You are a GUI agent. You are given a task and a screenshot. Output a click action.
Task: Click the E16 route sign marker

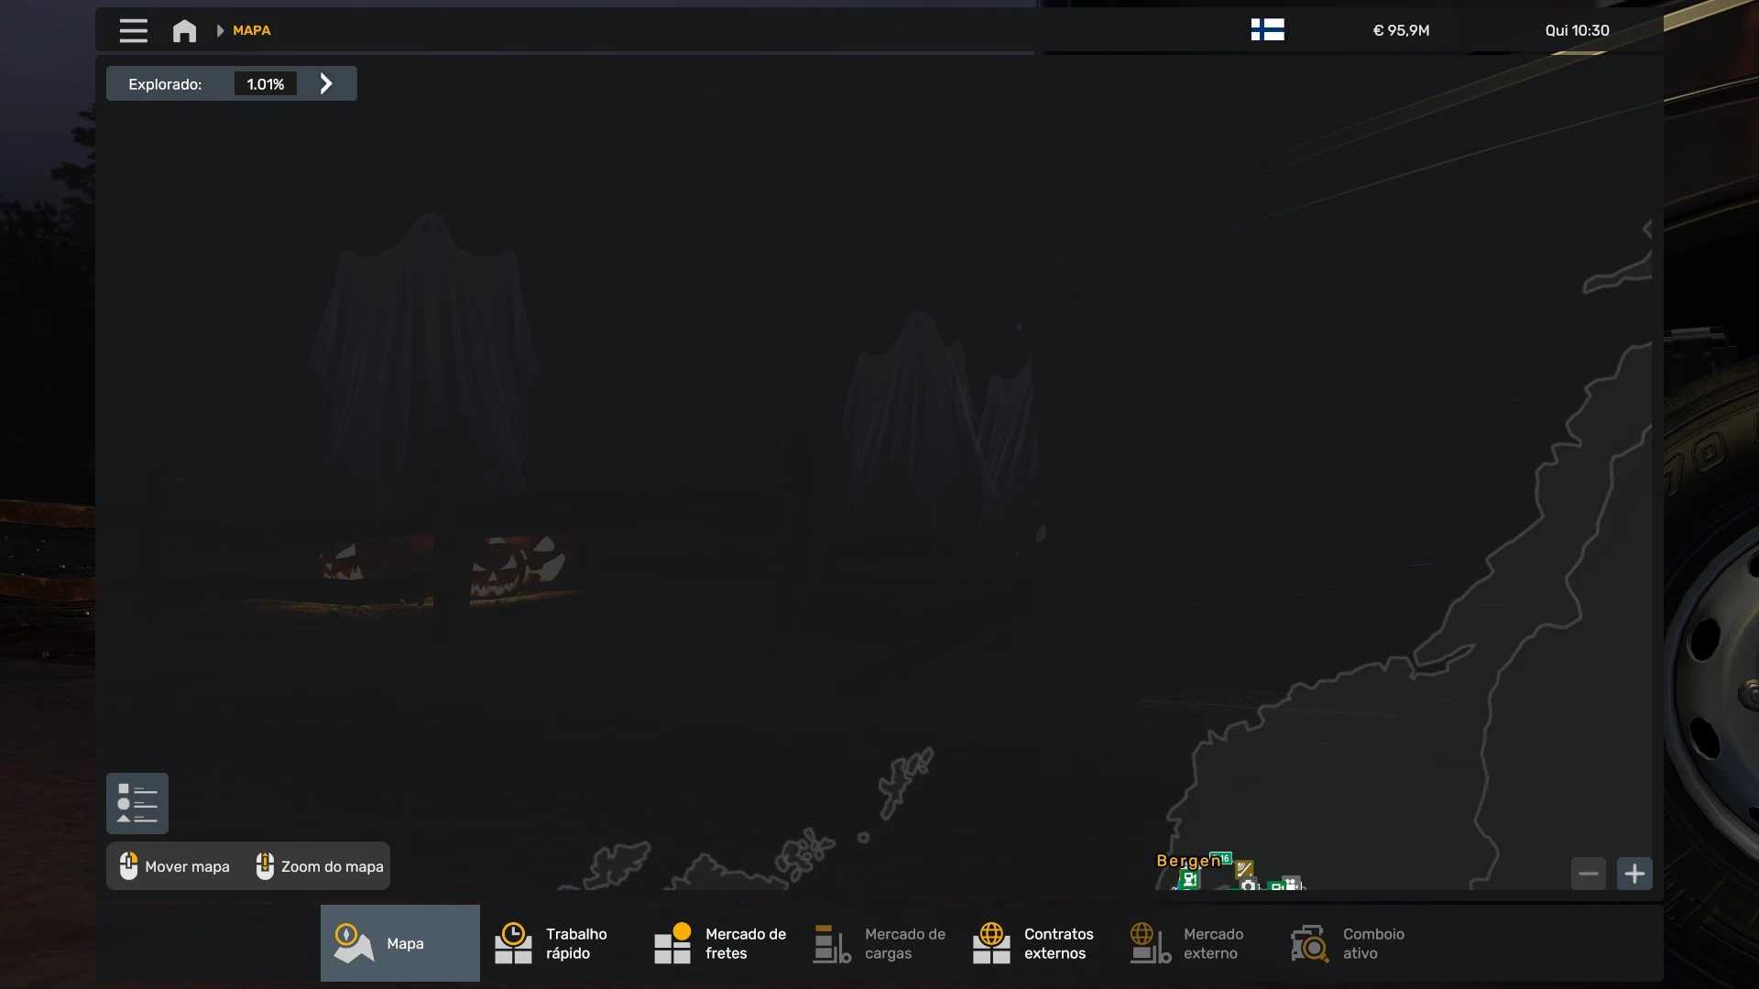click(1226, 858)
